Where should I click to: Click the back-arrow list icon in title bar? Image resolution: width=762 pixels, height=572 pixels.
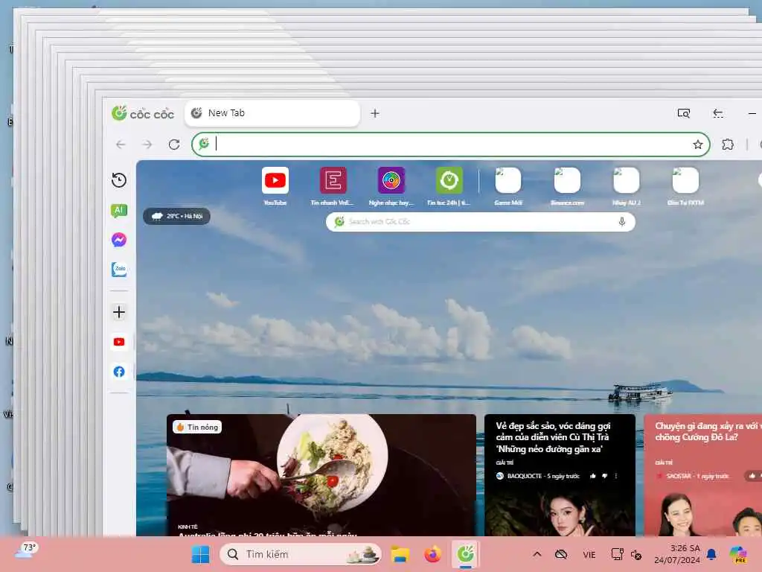click(718, 113)
